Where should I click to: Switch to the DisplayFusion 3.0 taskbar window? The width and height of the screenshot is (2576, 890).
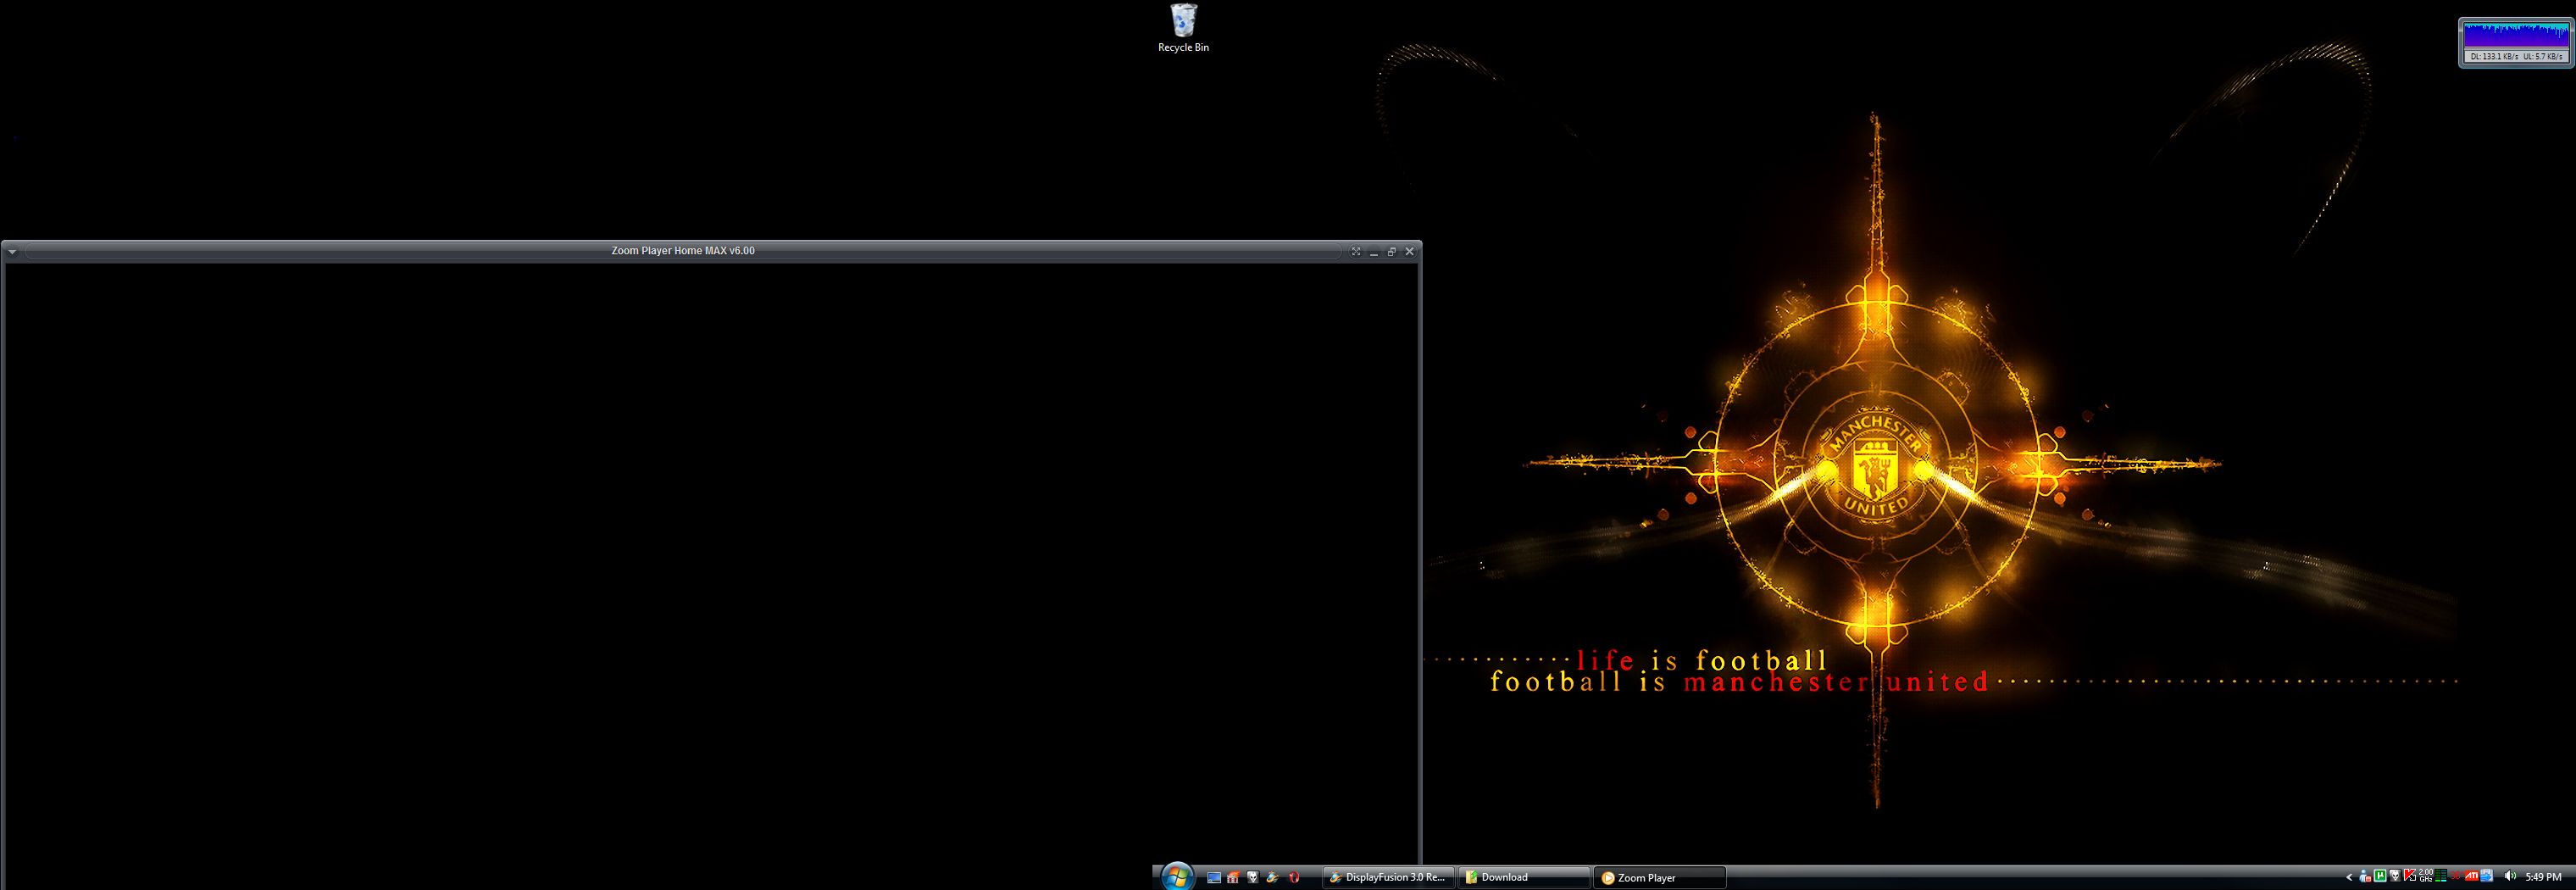point(1387,878)
